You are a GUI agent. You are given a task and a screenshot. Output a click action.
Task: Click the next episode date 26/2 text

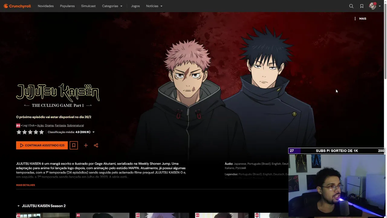coord(54,117)
